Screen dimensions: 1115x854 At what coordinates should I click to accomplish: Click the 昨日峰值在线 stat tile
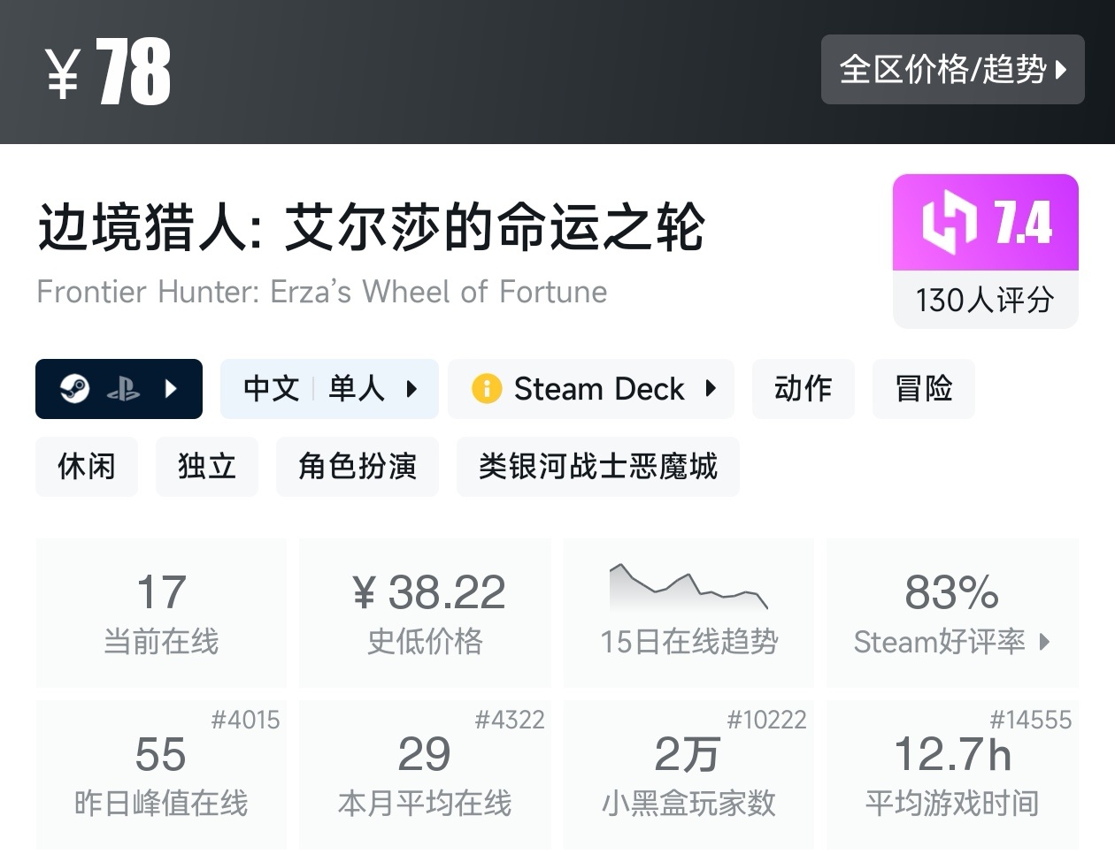point(161,774)
